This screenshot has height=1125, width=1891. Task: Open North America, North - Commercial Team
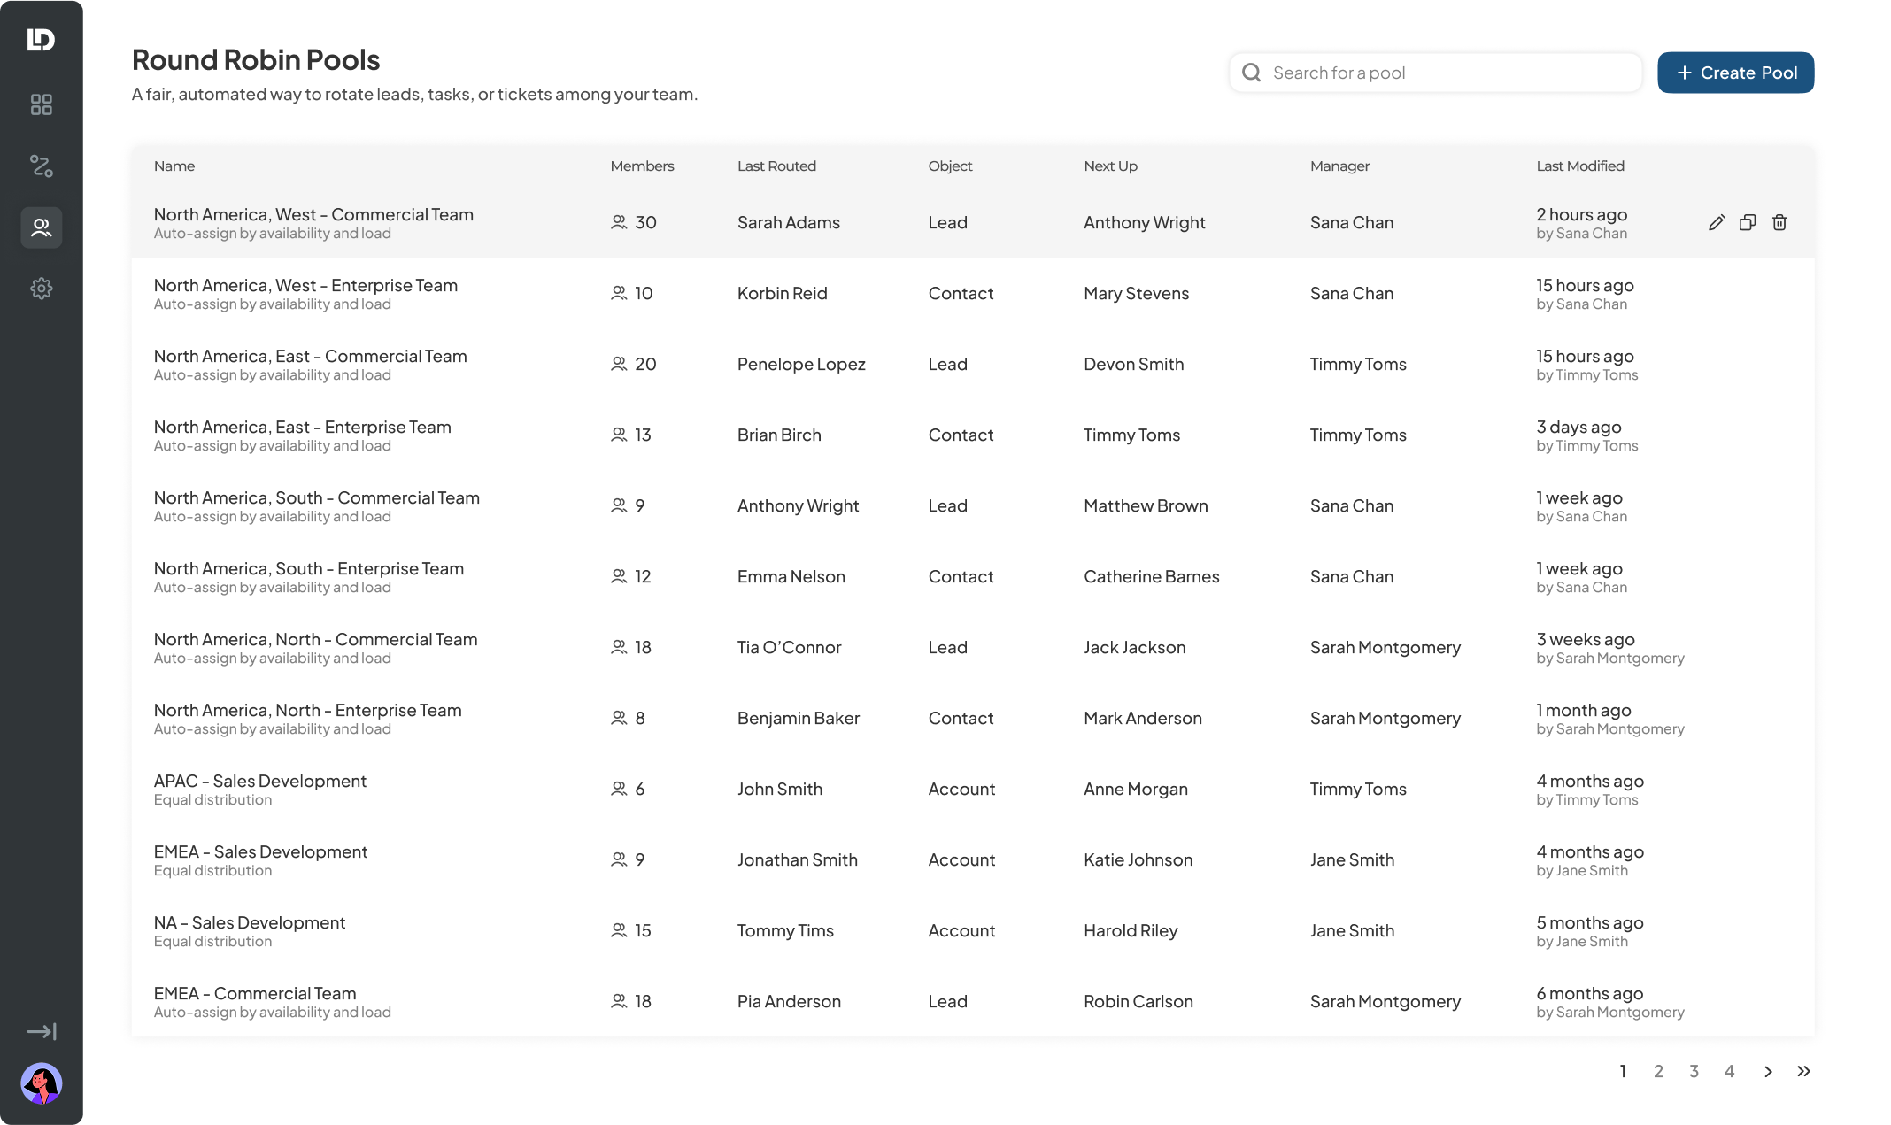click(x=315, y=639)
